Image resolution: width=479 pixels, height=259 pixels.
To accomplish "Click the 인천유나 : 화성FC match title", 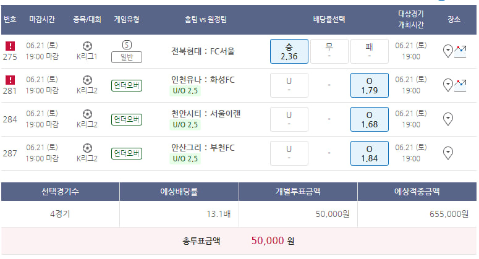I will tap(203, 80).
